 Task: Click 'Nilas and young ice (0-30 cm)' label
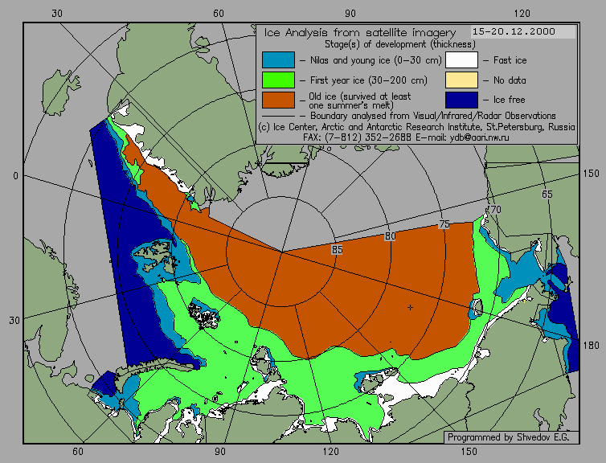pos(375,60)
